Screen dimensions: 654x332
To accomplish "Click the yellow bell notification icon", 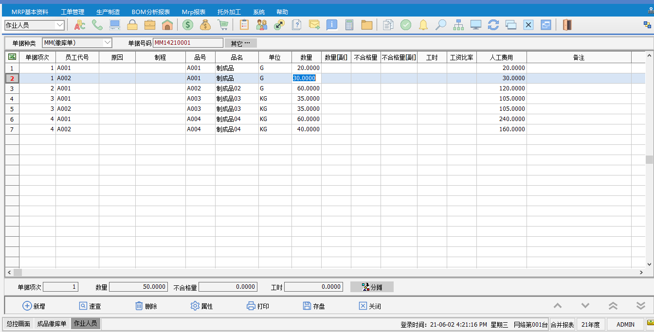I will coord(423,25).
